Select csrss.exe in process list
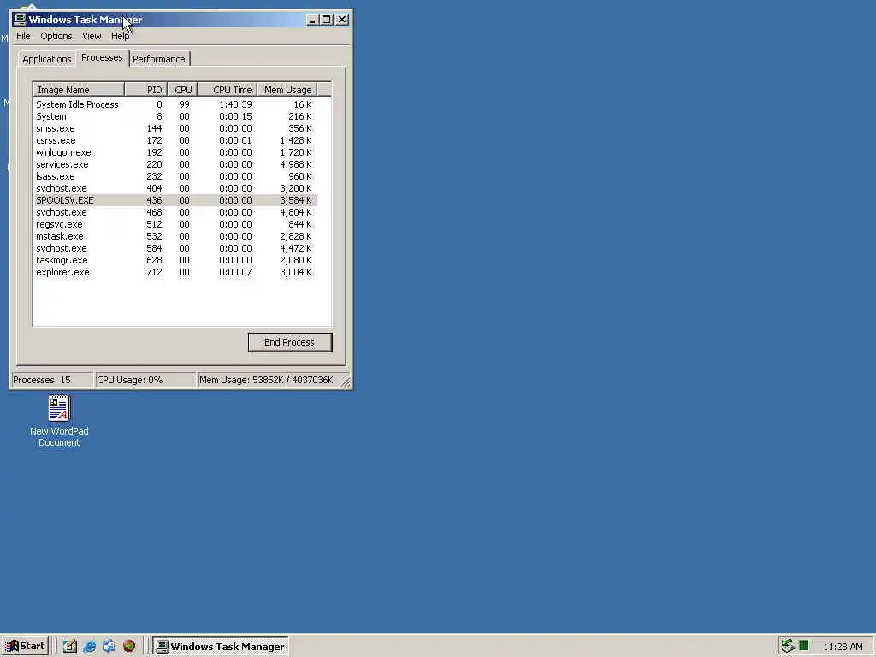This screenshot has width=876, height=657. click(175, 140)
